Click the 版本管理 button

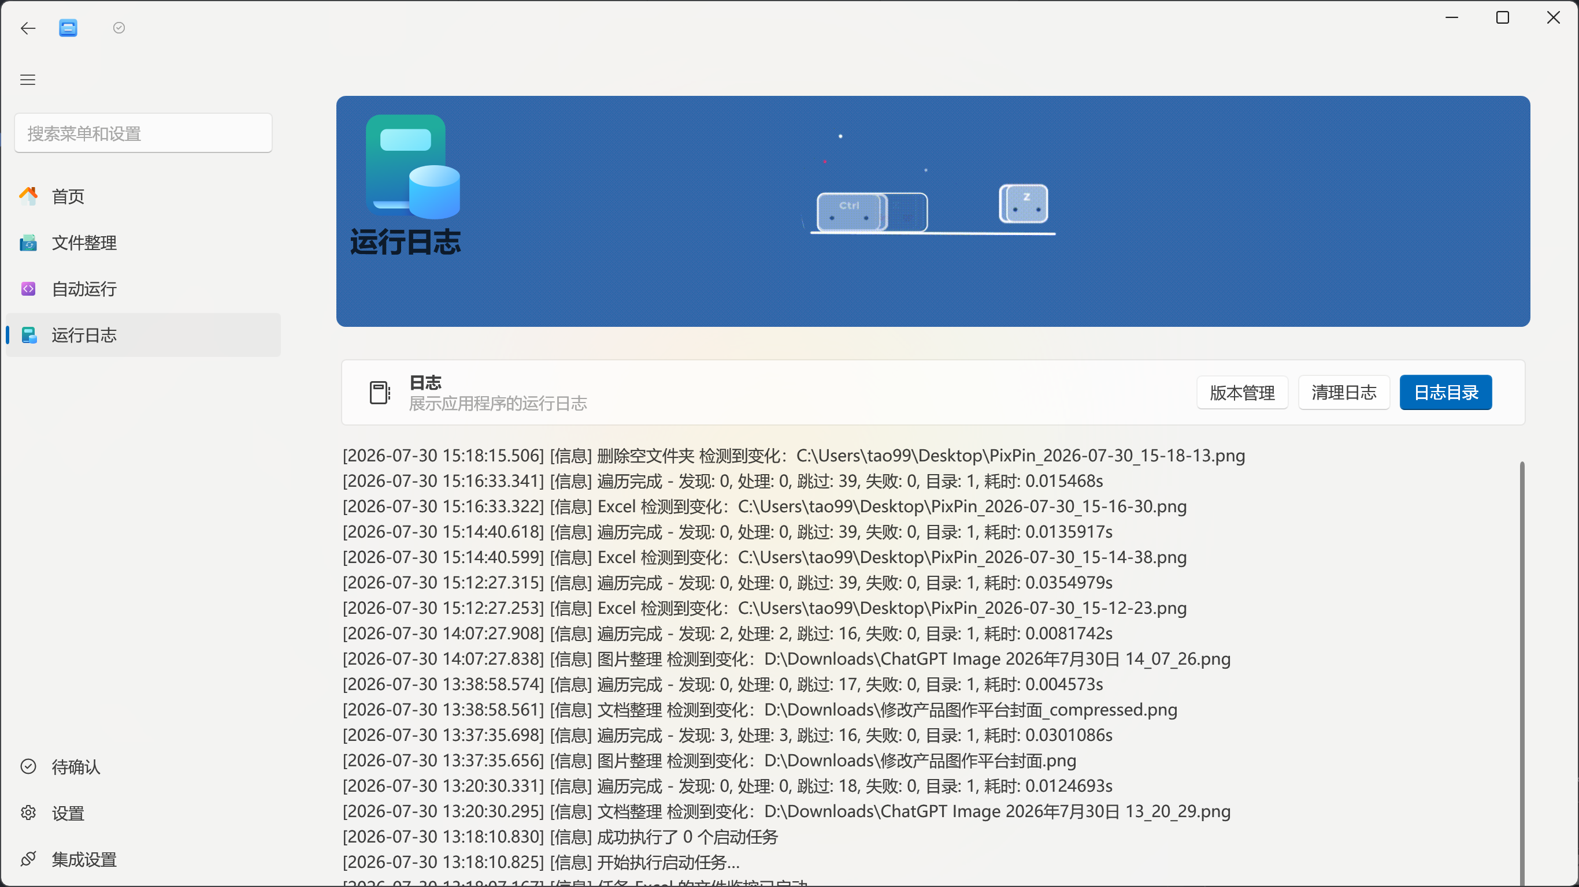click(x=1242, y=392)
